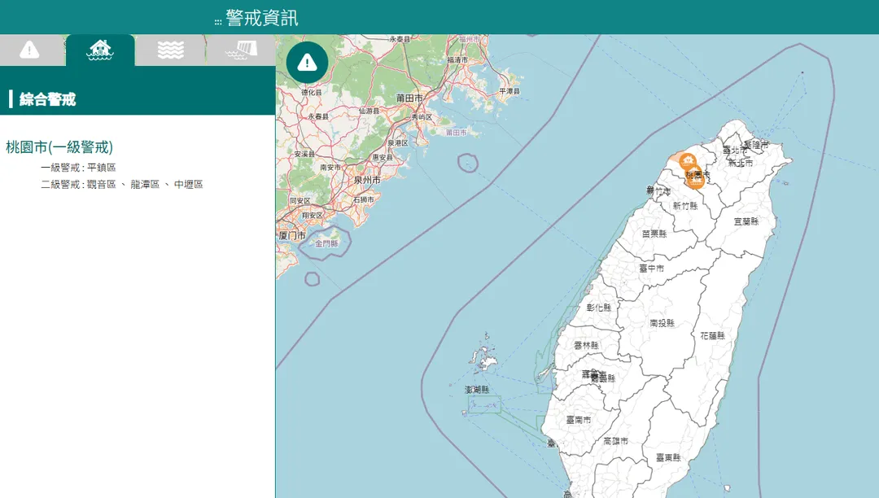Click the 新北市 label on map
The width and height of the screenshot is (879, 498).
[x=741, y=163]
